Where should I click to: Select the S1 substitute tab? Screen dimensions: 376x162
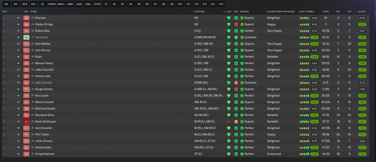point(106,4)
